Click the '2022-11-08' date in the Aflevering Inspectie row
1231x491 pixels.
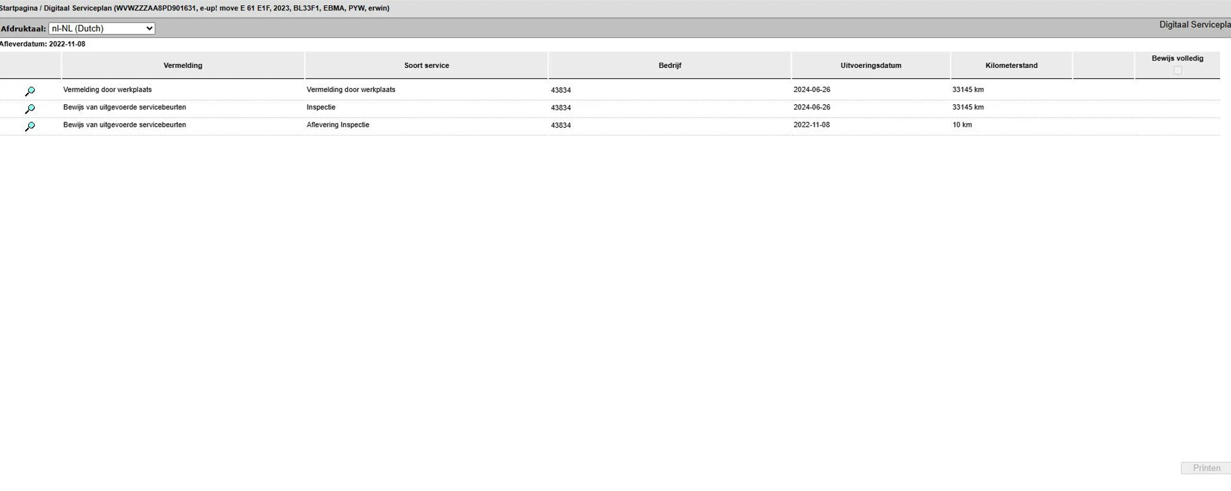pos(811,125)
